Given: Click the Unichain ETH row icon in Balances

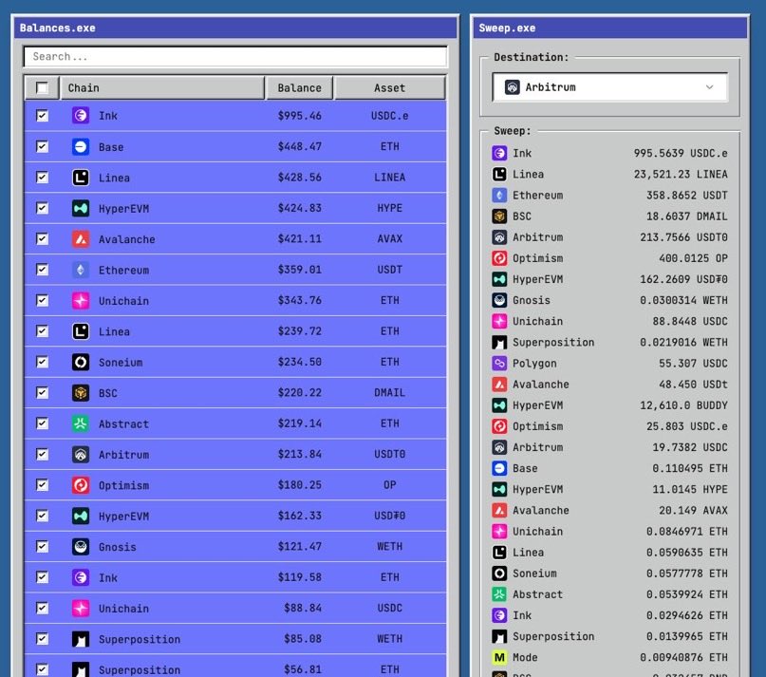Looking at the screenshot, I should (x=81, y=300).
